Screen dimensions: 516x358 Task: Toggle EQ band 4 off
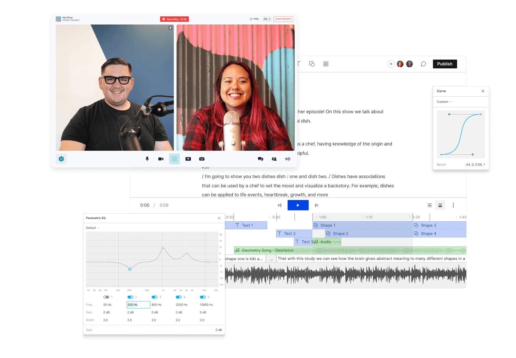178,297
